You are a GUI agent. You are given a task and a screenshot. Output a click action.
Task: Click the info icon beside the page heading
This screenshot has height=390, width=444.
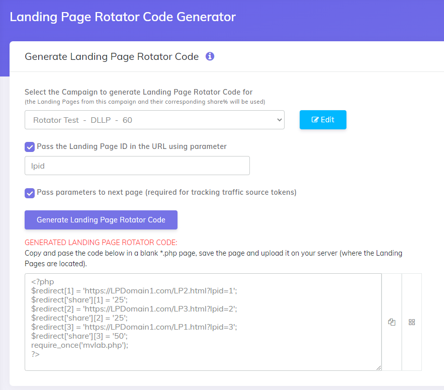click(210, 56)
